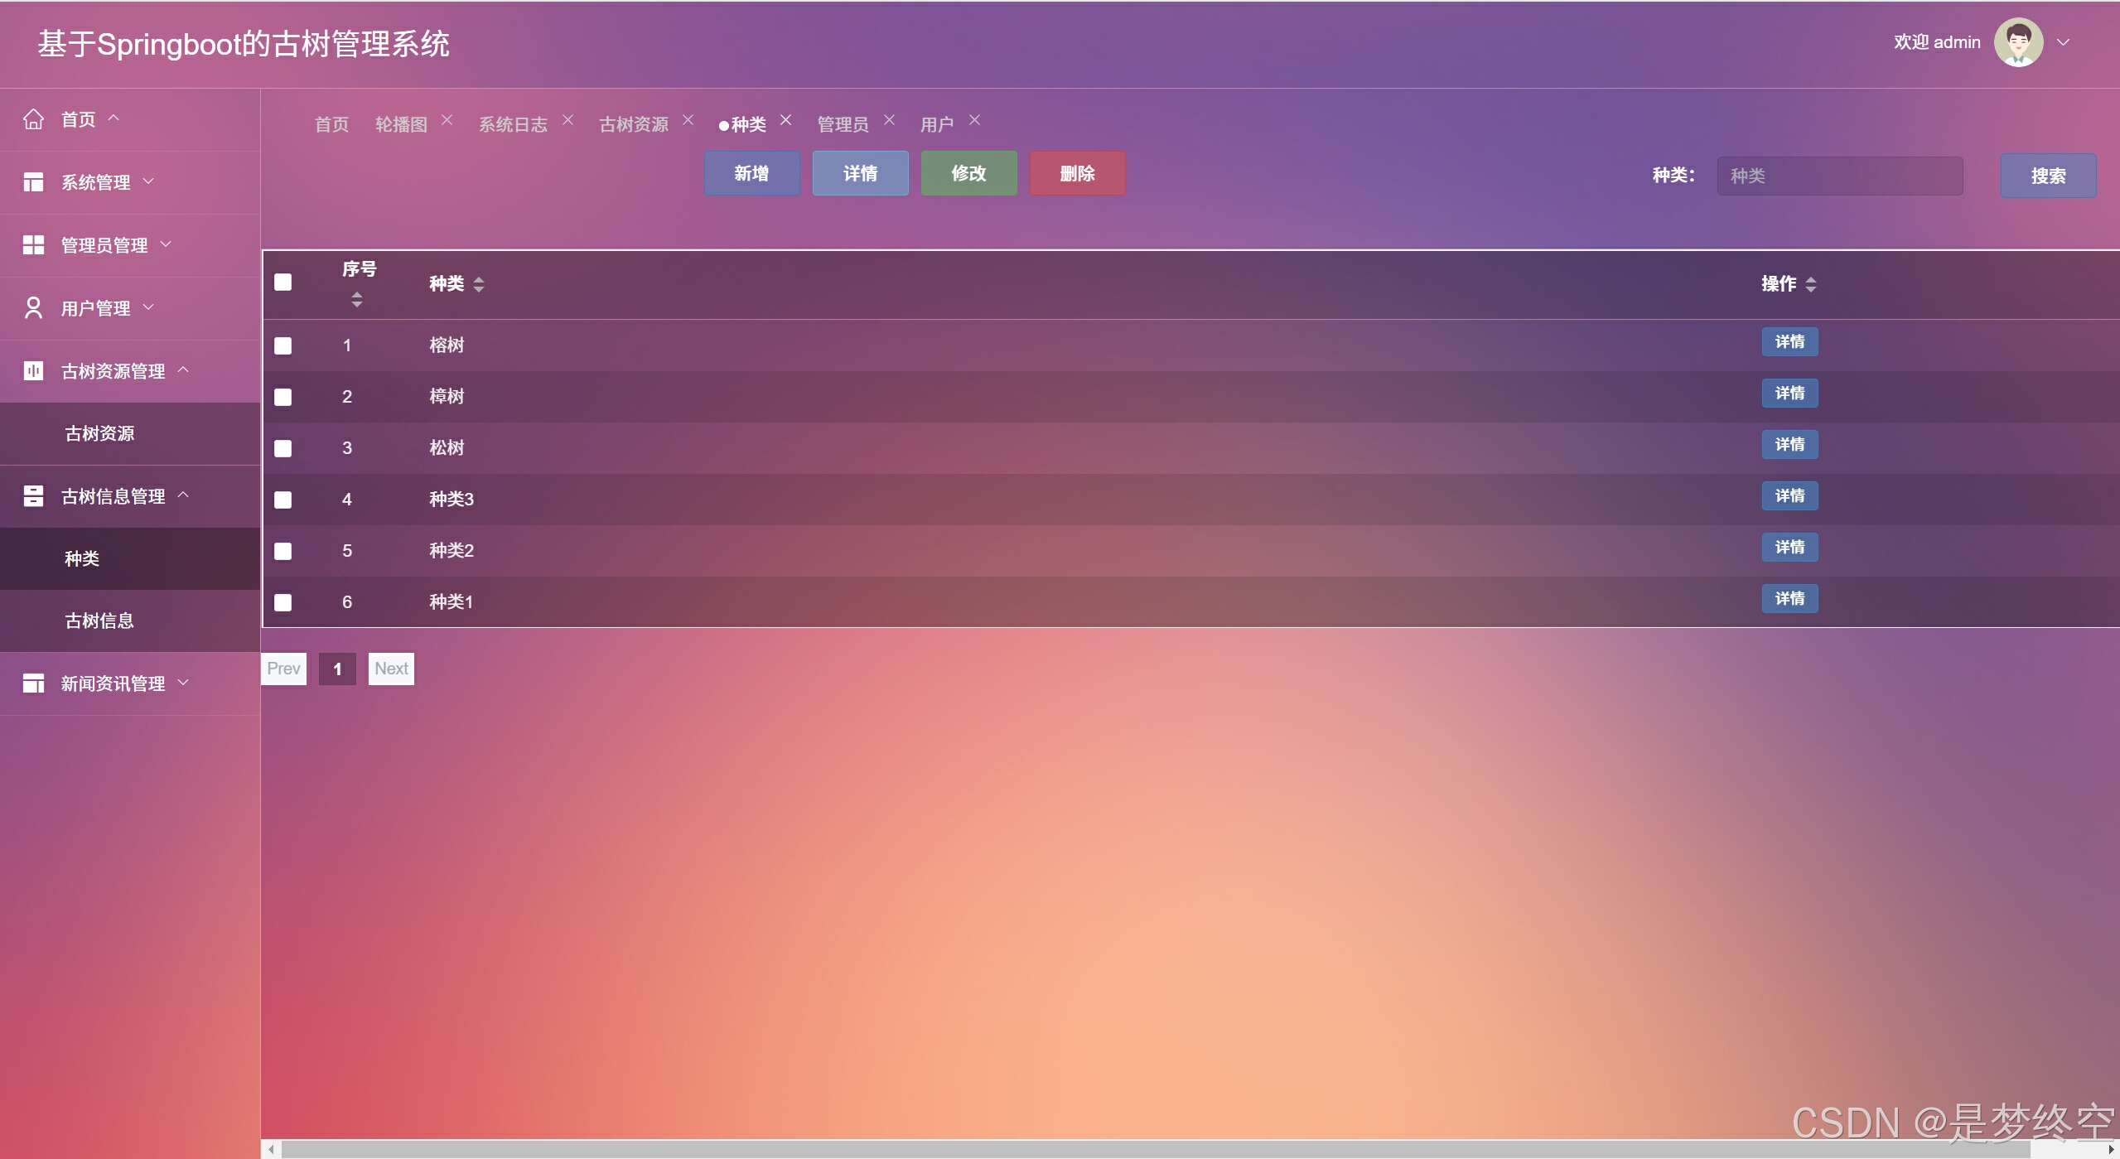2120x1159 pixels.
Task: Check the row for 松树
Action: click(x=283, y=448)
